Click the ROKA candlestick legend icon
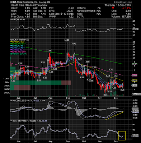The width and height of the screenshot is (141, 143). click(11, 40)
